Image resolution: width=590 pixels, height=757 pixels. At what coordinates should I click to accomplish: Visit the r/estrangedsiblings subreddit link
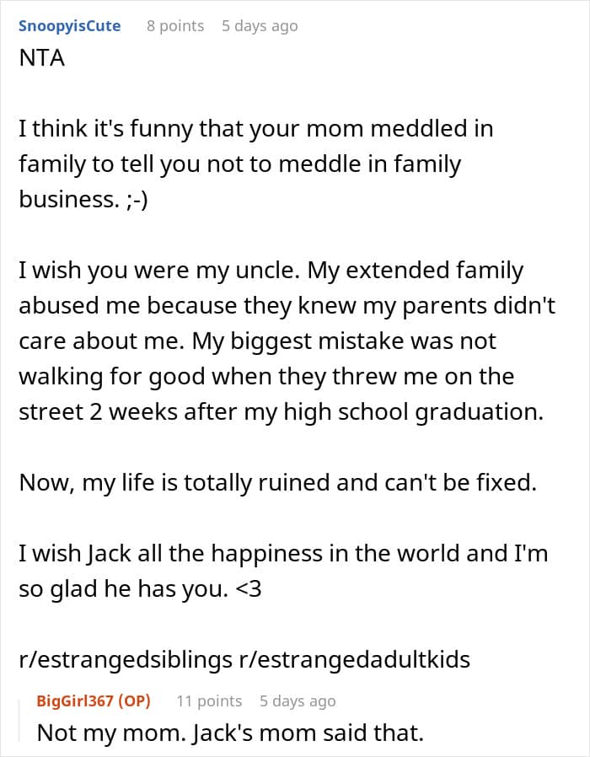(126, 659)
